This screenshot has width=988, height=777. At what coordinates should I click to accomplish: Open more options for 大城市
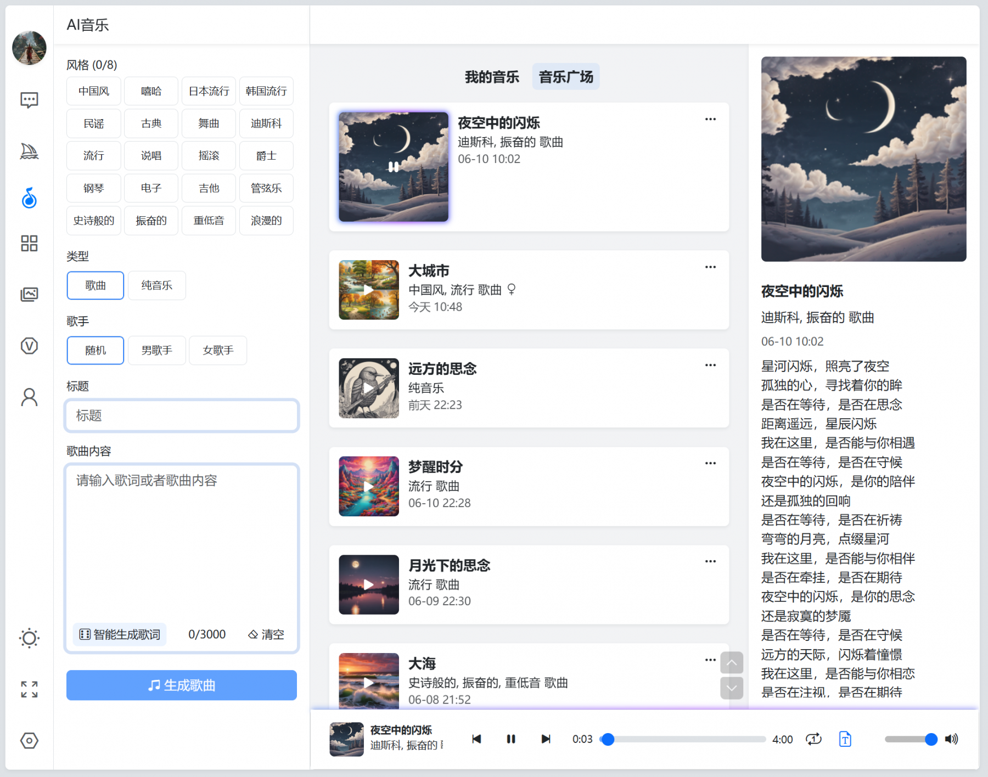pyautogui.click(x=710, y=267)
